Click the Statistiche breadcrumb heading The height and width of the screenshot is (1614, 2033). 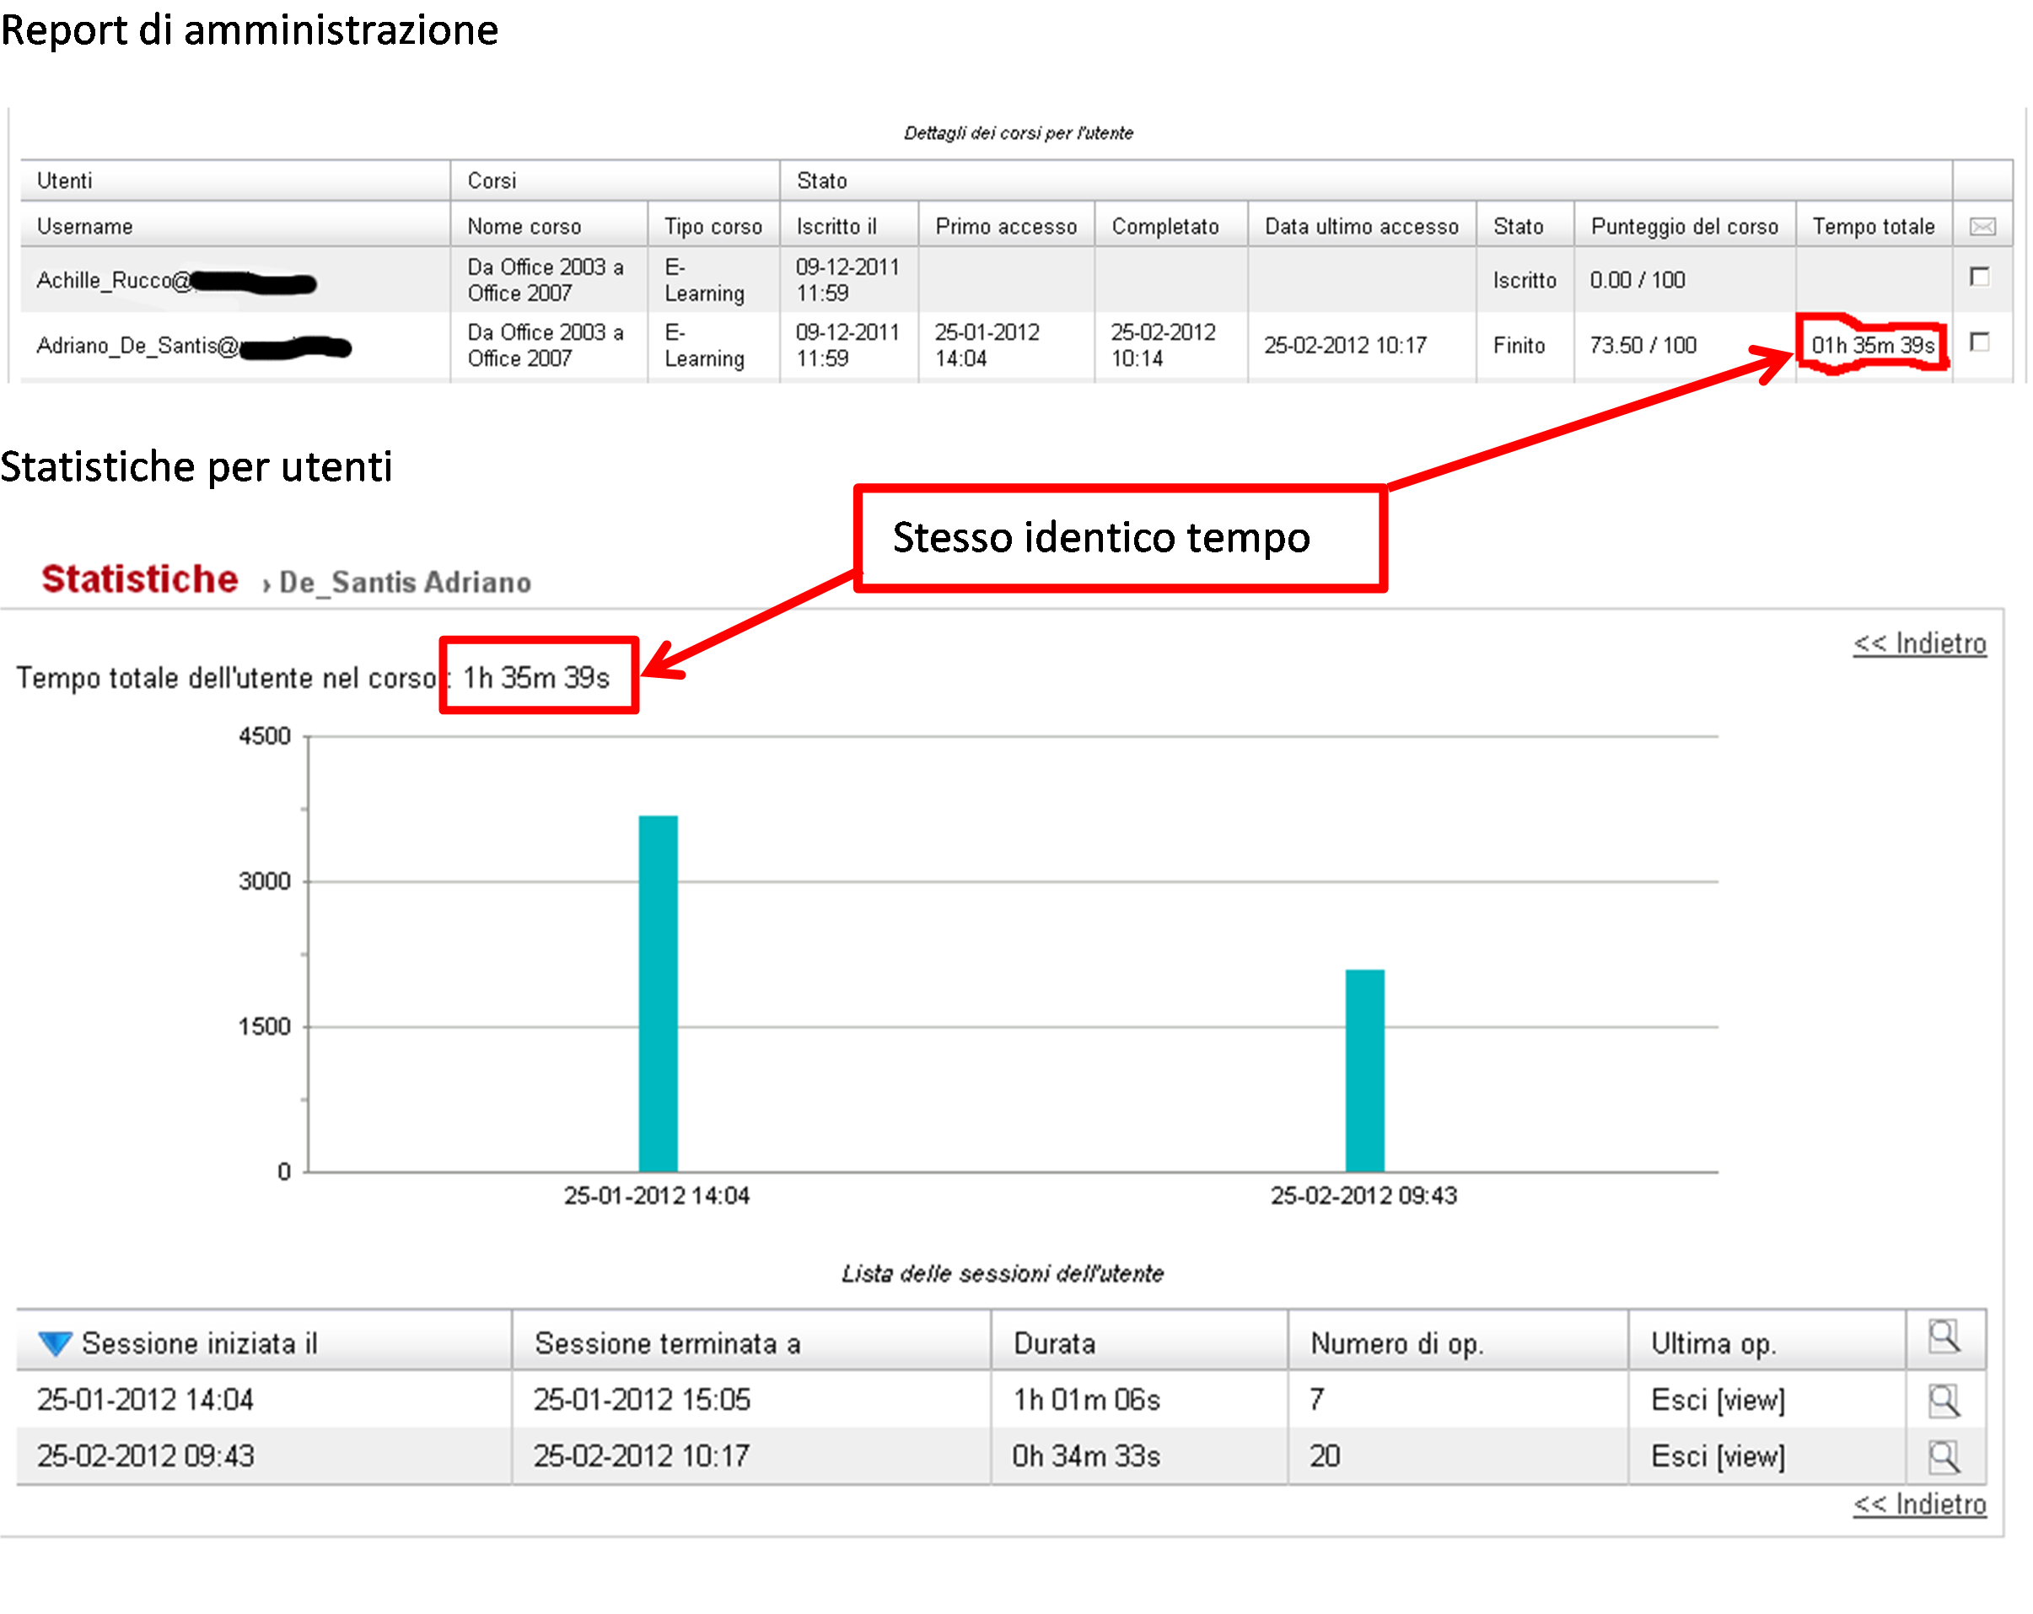click(x=140, y=578)
